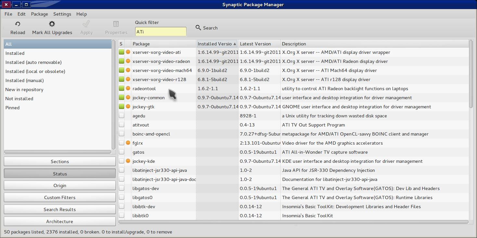Click the package list horizontal scrollbar
477x238 pixels.
point(293,222)
